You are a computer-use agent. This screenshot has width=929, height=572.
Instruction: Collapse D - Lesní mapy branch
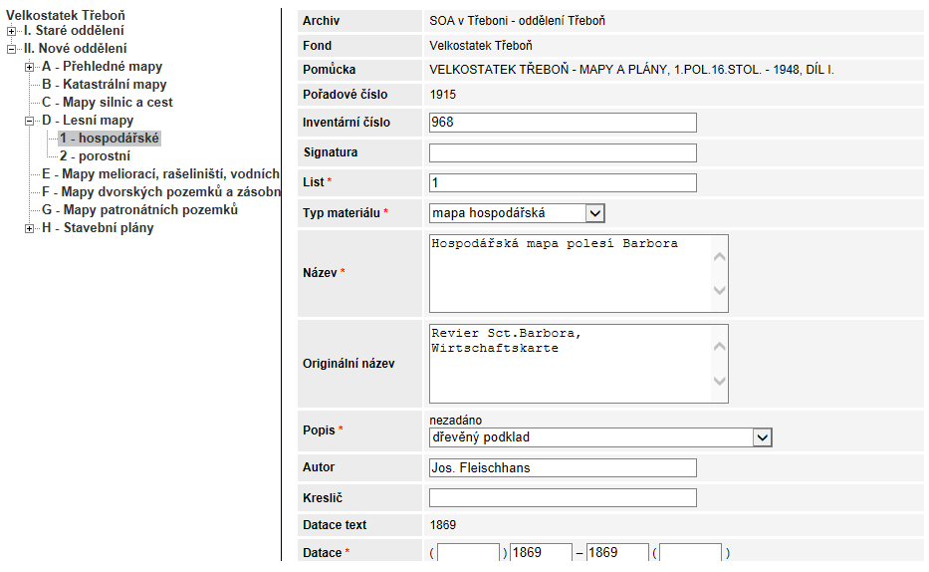(29, 121)
